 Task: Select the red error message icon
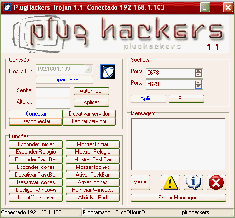pyautogui.click(x=216, y=182)
